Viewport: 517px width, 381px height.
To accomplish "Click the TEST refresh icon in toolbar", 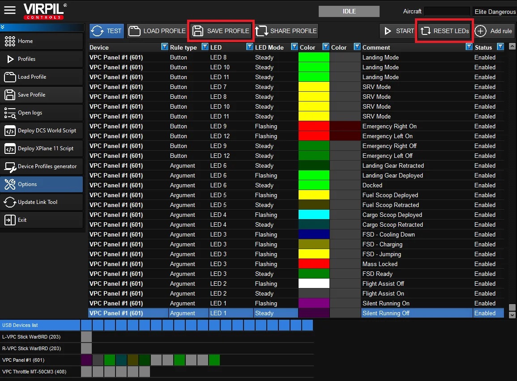I will (x=97, y=31).
